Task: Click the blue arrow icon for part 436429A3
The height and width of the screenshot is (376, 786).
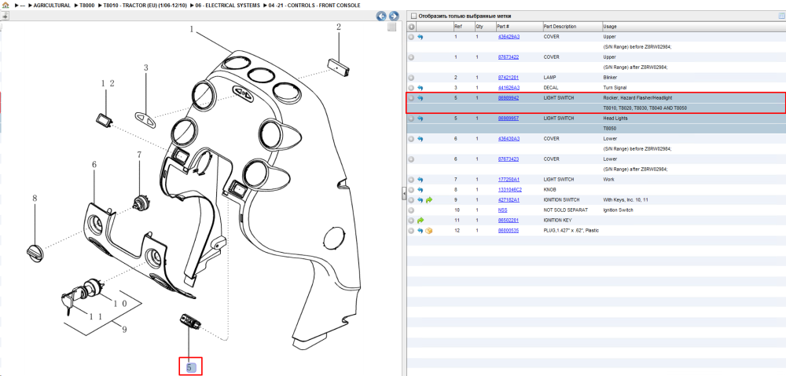Action: click(420, 37)
